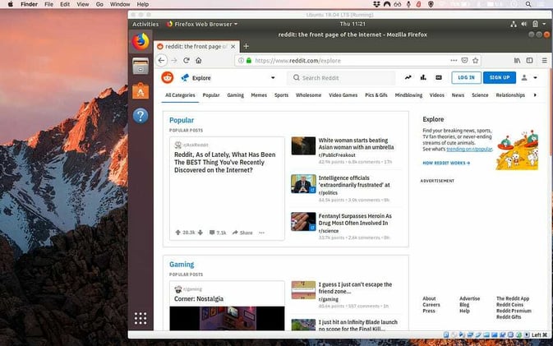Show applications grid in Ubuntu dock
Screen dimensions: 553x346
[141, 318]
